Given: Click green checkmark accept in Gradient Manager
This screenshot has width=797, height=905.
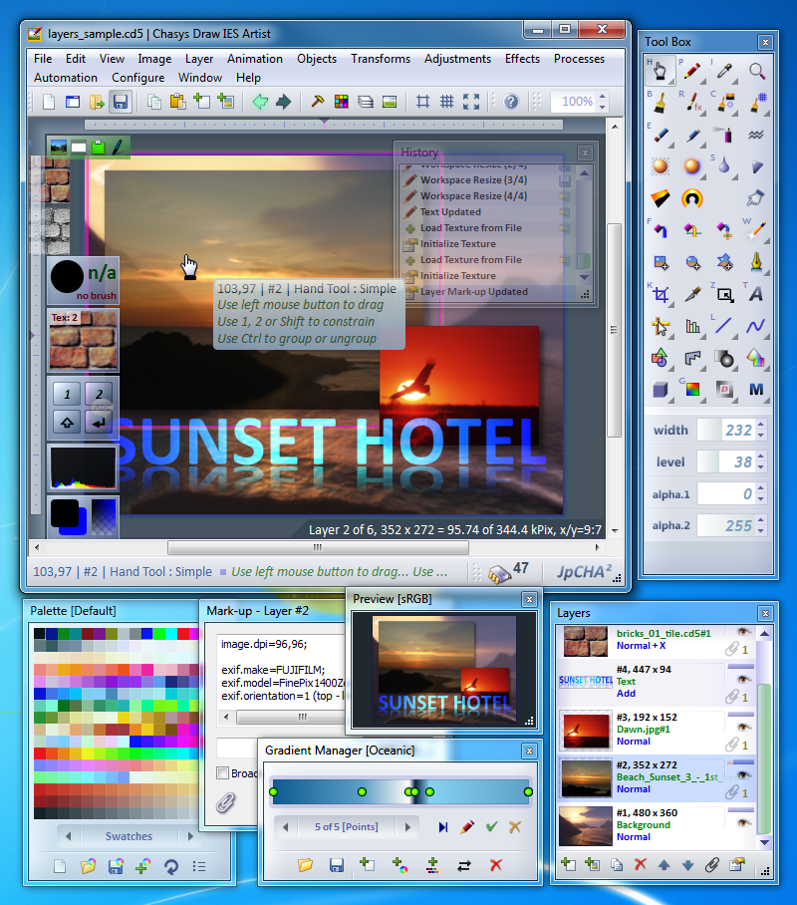Looking at the screenshot, I should (x=491, y=827).
